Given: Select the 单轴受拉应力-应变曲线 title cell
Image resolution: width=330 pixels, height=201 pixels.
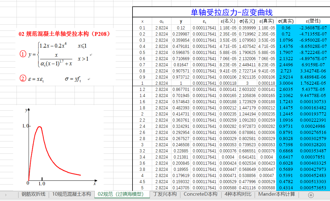Looking at the screenshot, I should coord(231,12).
